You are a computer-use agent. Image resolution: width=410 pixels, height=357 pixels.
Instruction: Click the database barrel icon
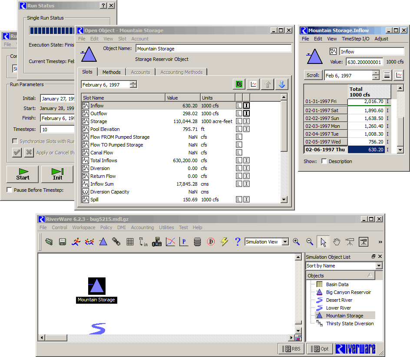click(x=198, y=242)
